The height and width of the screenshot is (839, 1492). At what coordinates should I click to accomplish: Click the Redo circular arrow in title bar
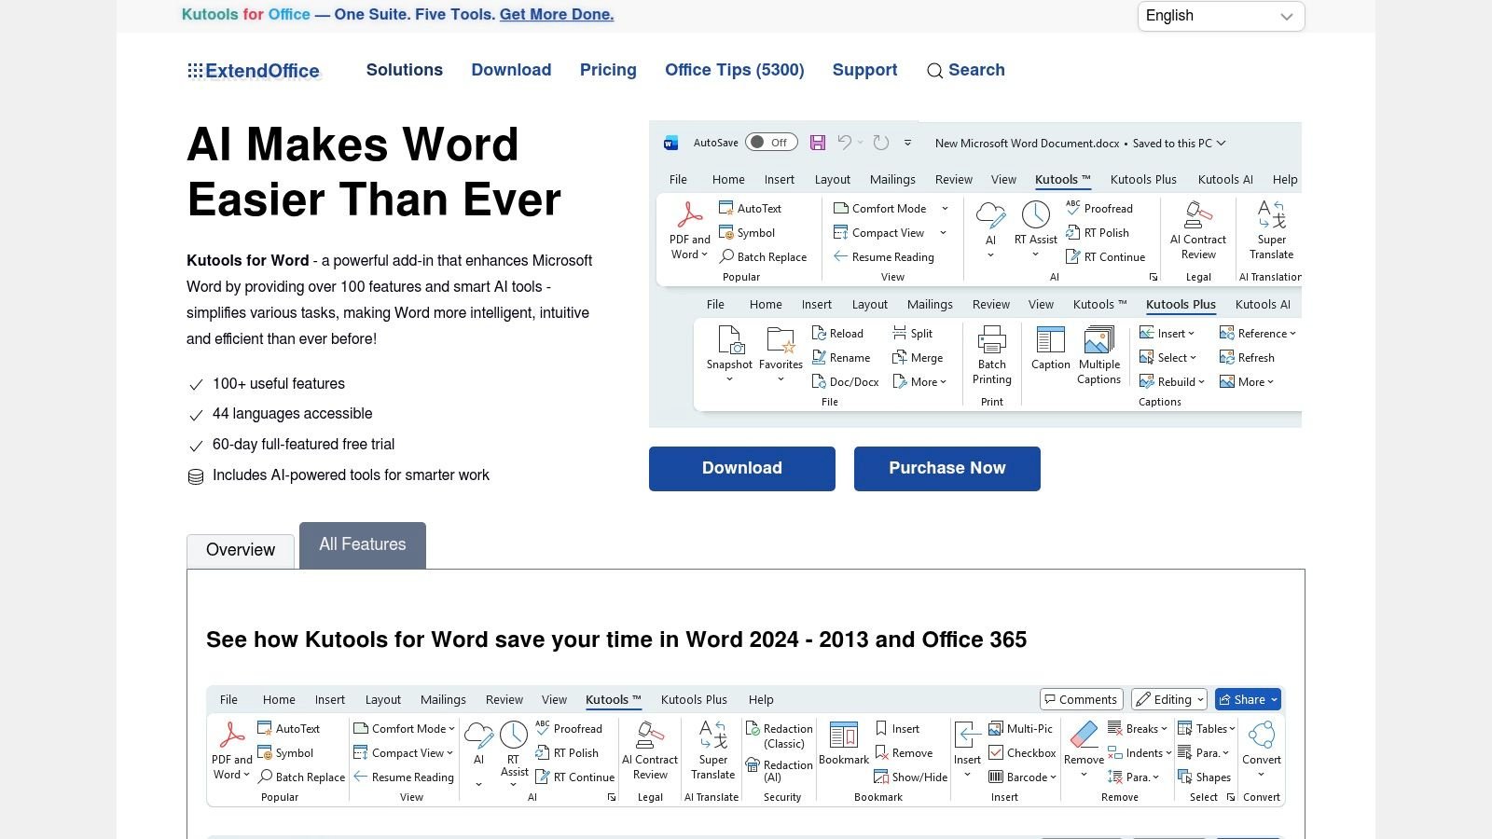click(x=880, y=143)
